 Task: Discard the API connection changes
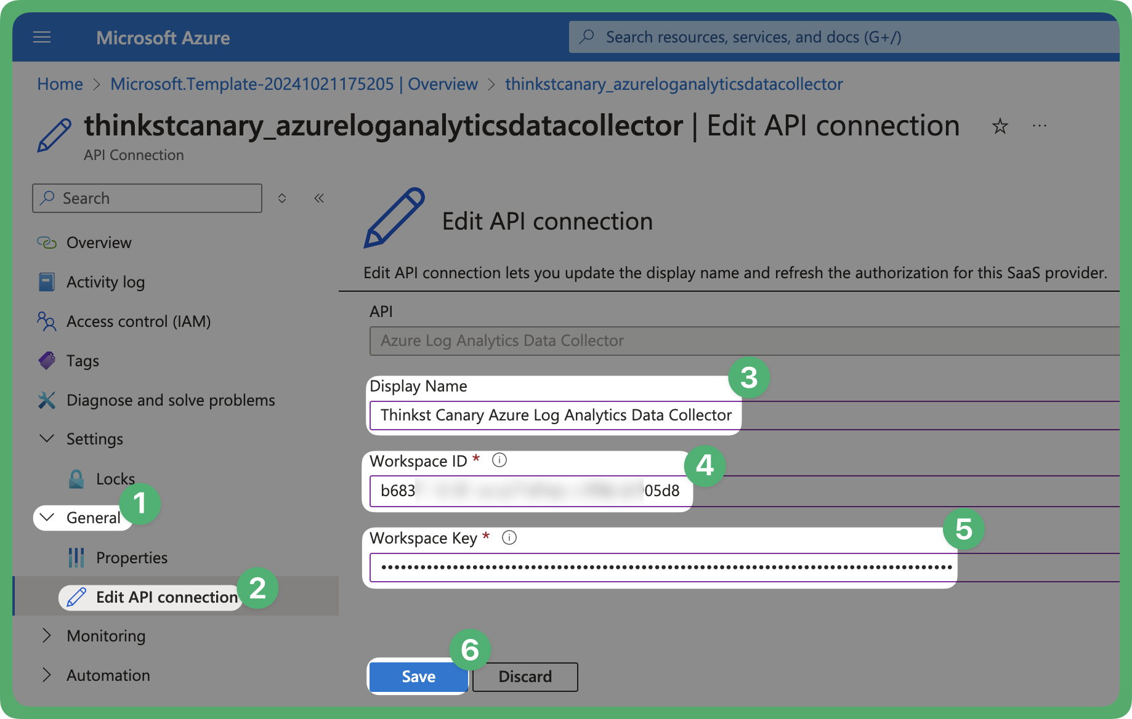click(525, 677)
